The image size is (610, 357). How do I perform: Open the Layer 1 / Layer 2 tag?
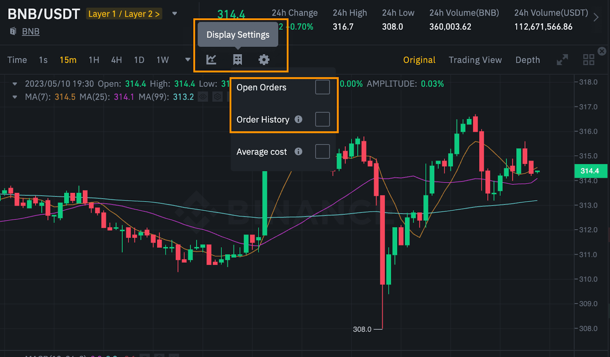(124, 14)
